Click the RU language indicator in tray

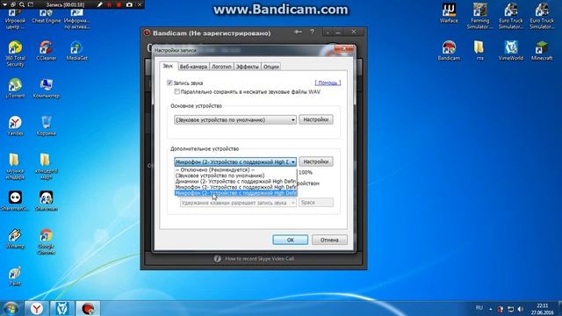coord(479,308)
